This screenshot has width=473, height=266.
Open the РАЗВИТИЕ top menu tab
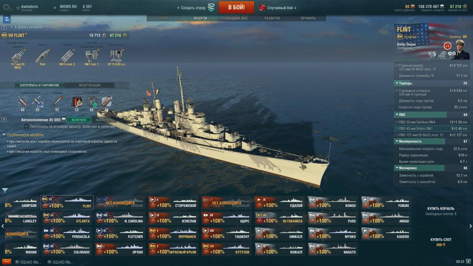pyautogui.click(x=272, y=18)
